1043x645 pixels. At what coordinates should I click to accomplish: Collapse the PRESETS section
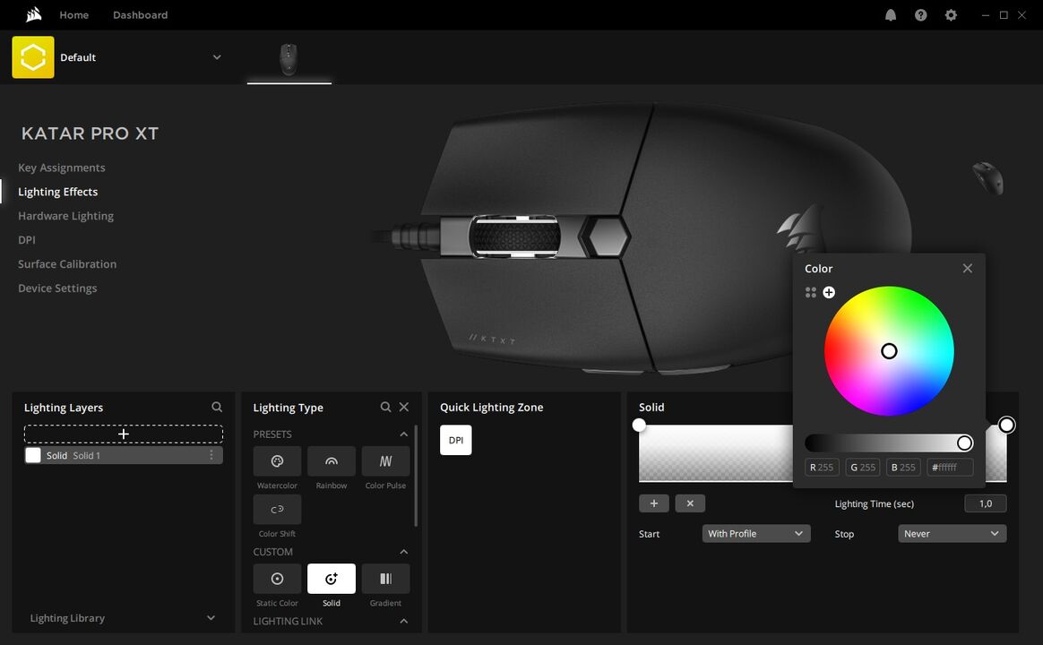click(x=404, y=434)
